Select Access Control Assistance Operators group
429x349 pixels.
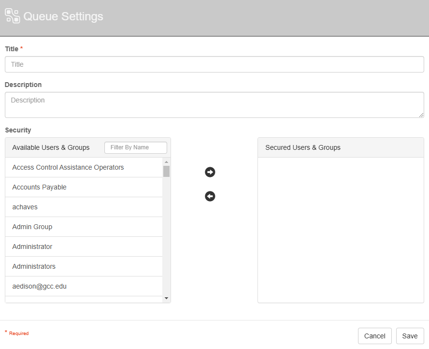coord(68,167)
